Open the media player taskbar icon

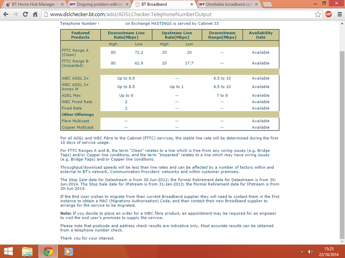[x=68, y=251]
